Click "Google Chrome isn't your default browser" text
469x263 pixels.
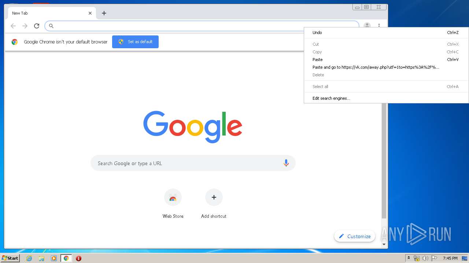pos(66,42)
